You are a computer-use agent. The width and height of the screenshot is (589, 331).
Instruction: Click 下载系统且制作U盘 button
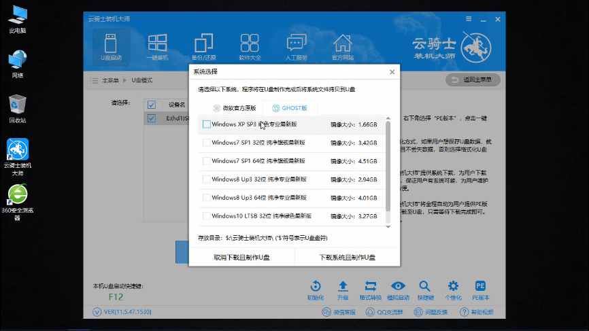[x=348, y=258]
